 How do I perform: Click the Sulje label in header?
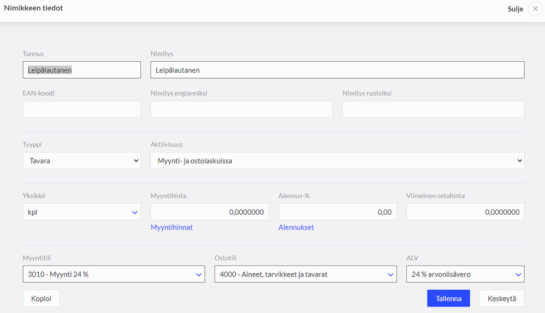click(x=515, y=9)
